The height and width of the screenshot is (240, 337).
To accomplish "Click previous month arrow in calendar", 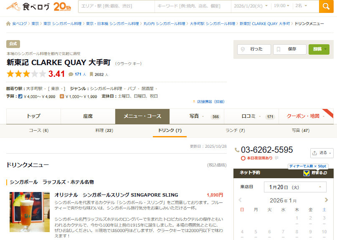I will pos(240,200).
